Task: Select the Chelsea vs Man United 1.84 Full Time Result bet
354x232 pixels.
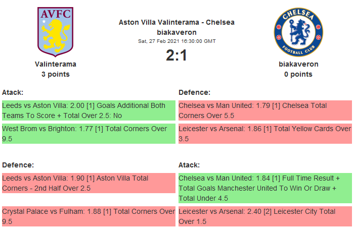Action: [264, 188]
